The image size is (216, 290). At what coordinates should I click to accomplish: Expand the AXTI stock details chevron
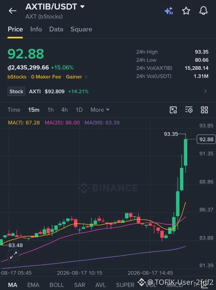[205, 91]
